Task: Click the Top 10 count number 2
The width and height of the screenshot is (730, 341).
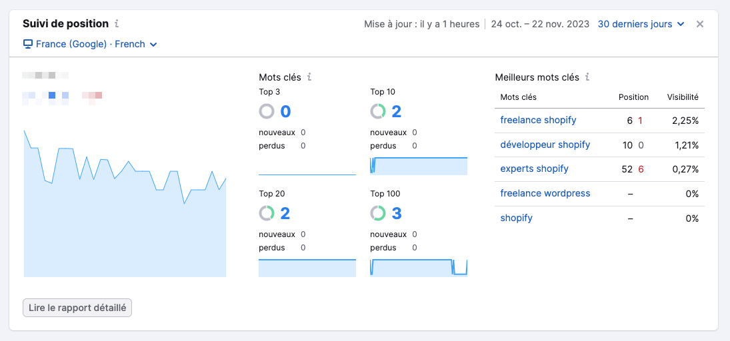Action: (396, 112)
